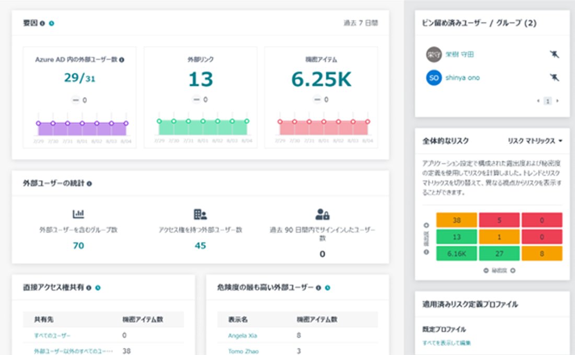Open the リスク マトリックス dropdown
Image resolution: width=575 pixels, height=355 pixels.
tap(535, 141)
